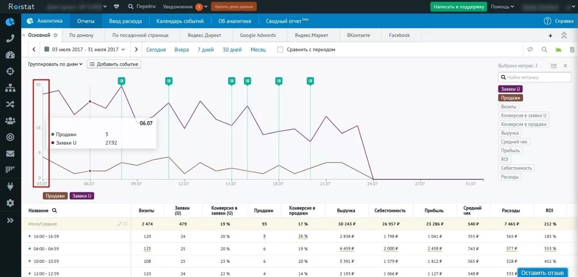Expand the 10:00 - 10:59 row

point(30,261)
